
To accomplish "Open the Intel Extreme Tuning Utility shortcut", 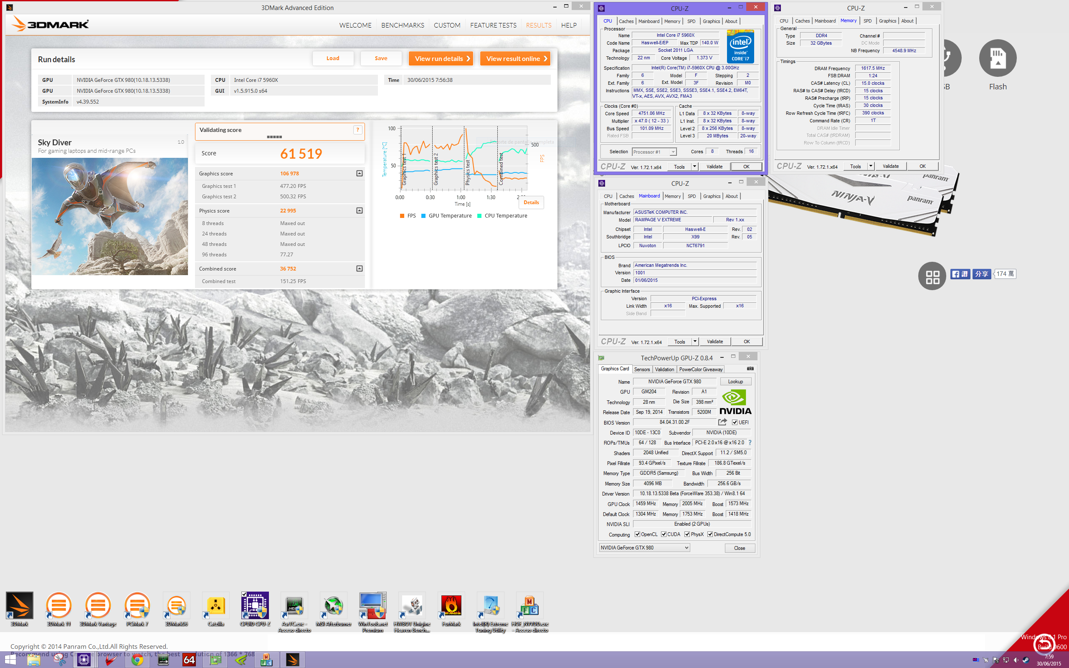I will pos(490,612).
